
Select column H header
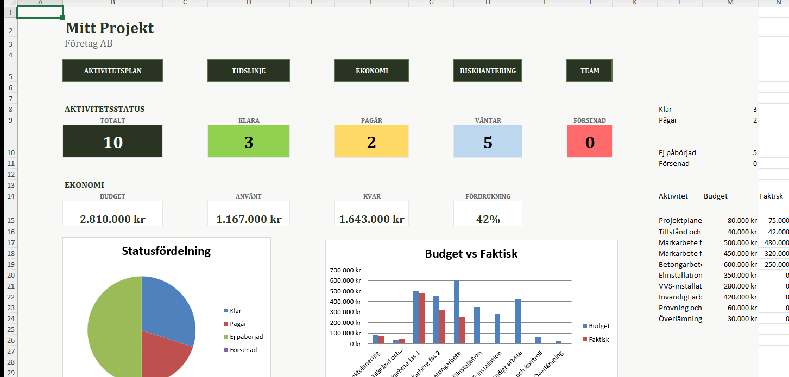point(488,3)
